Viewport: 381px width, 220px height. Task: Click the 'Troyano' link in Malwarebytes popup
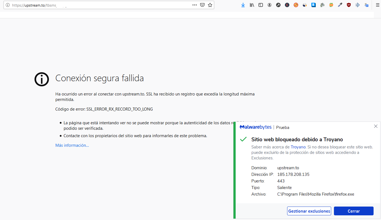(298, 147)
